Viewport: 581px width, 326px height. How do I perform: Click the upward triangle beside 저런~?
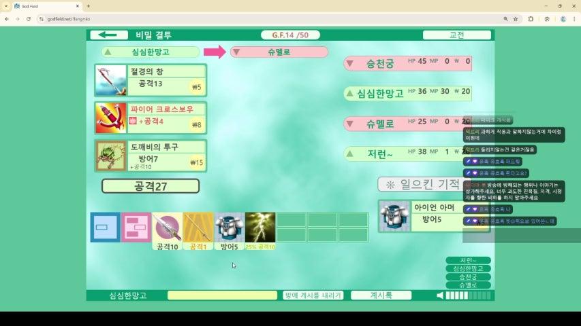pyautogui.click(x=350, y=153)
